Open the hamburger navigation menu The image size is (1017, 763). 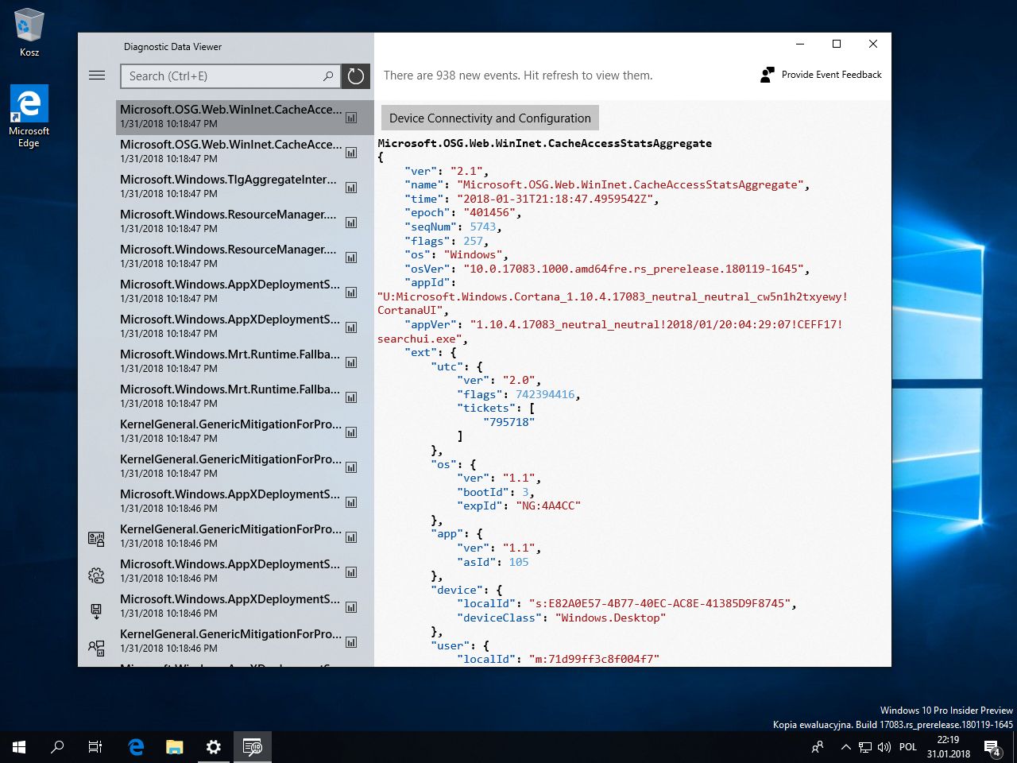click(x=97, y=76)
